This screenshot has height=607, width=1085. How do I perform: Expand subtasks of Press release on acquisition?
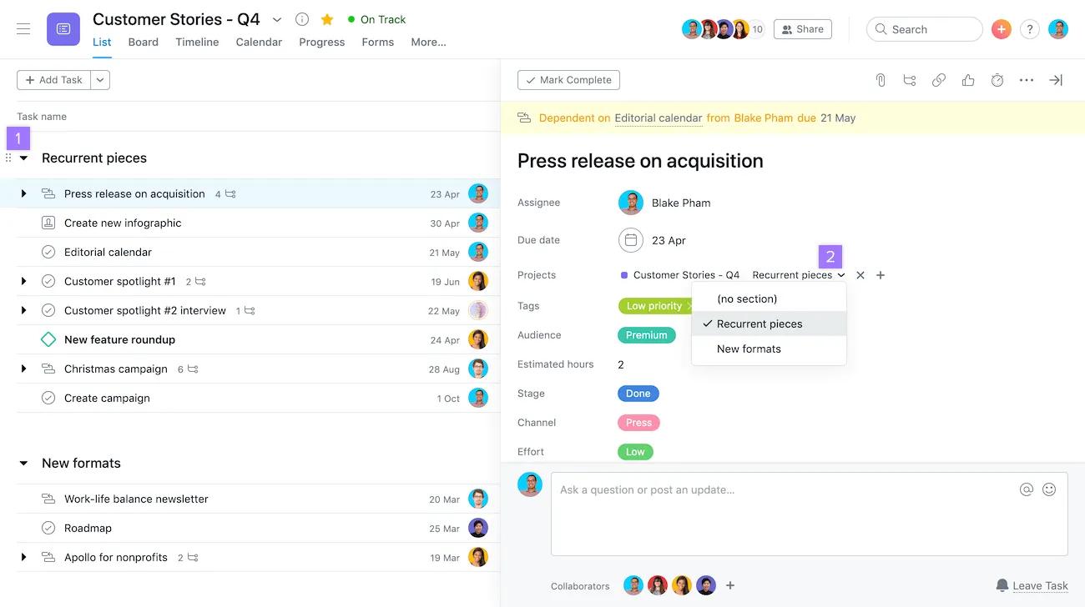tap(23, 193)
